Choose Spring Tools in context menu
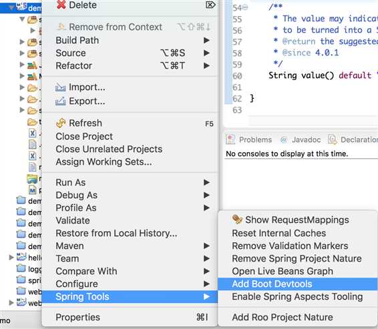Image resolution: width=378 pixels, height=329 pixels. point(130,297)
